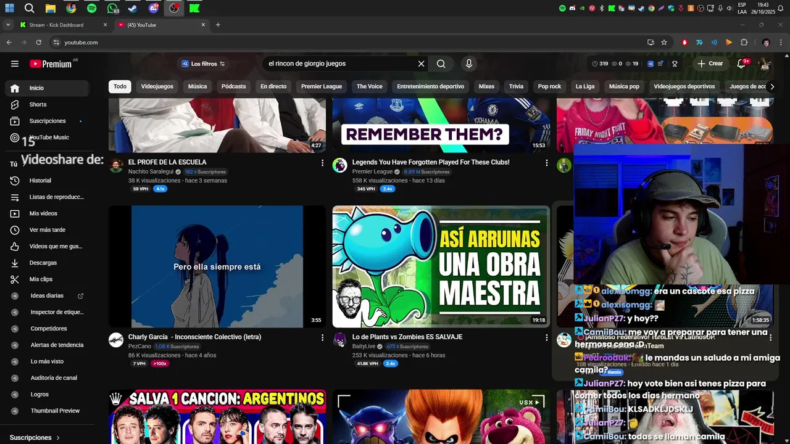Screen dimensions: 790x444
Task: Open Thumbnail Preview item
Action: tap(48, 411)
